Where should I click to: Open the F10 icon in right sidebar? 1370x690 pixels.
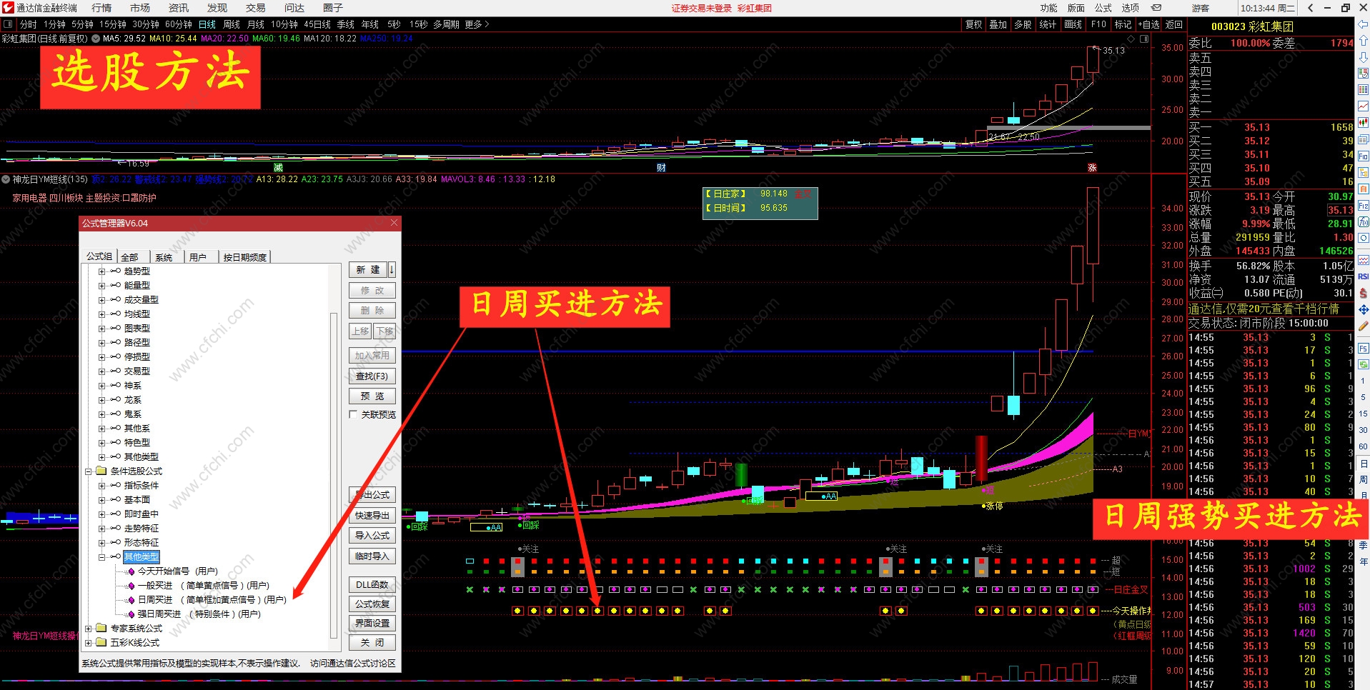click(x=1363, y=156)
